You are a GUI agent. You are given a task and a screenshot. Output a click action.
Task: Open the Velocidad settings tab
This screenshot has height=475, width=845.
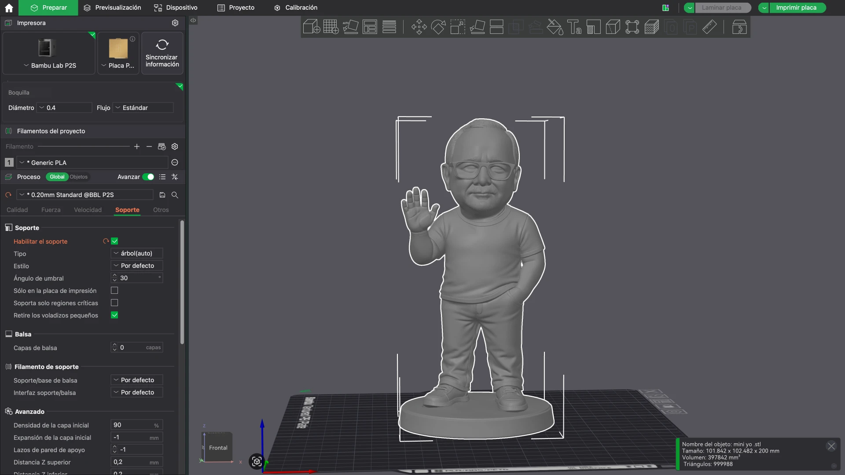(x=88, y=210)
